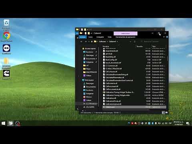Open pinned Descargas under Acceso rápido
This screenshot has width=192, height=144.
pyautogui.click(x=90, y=55)
